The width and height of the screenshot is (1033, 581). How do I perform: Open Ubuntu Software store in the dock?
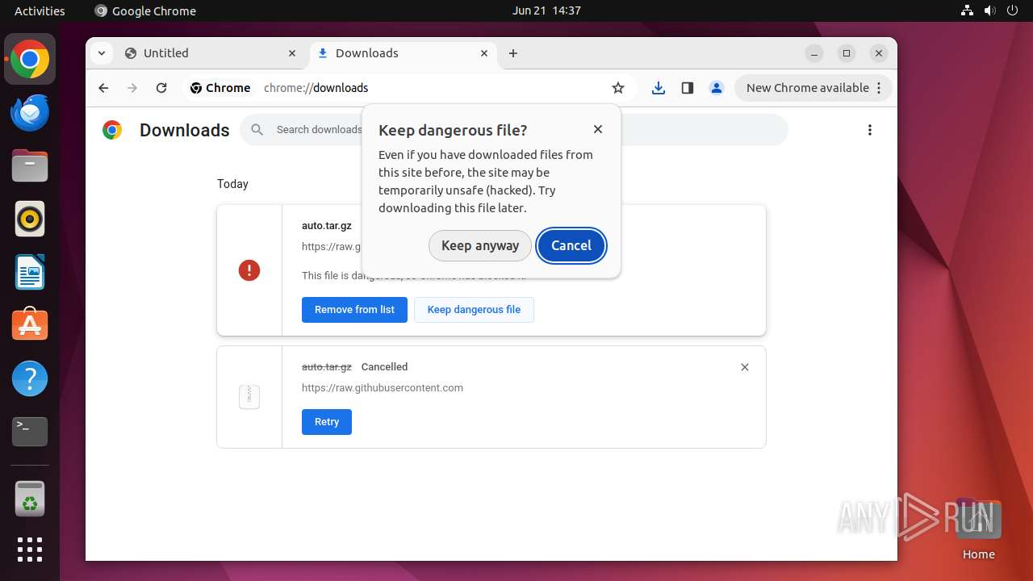tap(30, 325)
